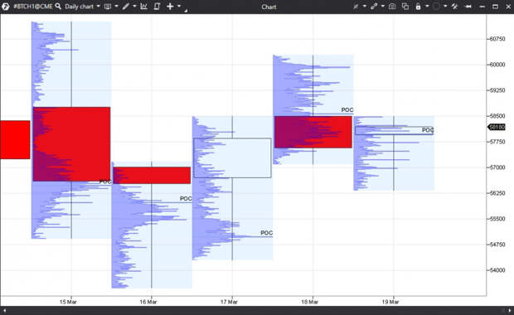Expand the drawing tools dropdown arrow
The image size is (514, 315).
pos(134,7)
